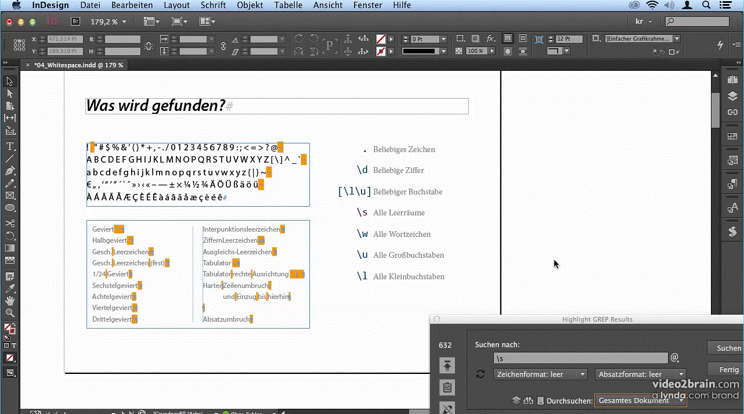Click the upload arrow button in GREP panel
Screen dimensions: 744x414
[x=447, y=365]
